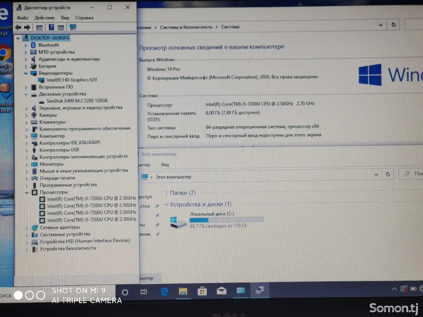The image size is (423, 317).
Task: Select SanDisk X400 M.2 2280 128GB
Action: [77, 101]
